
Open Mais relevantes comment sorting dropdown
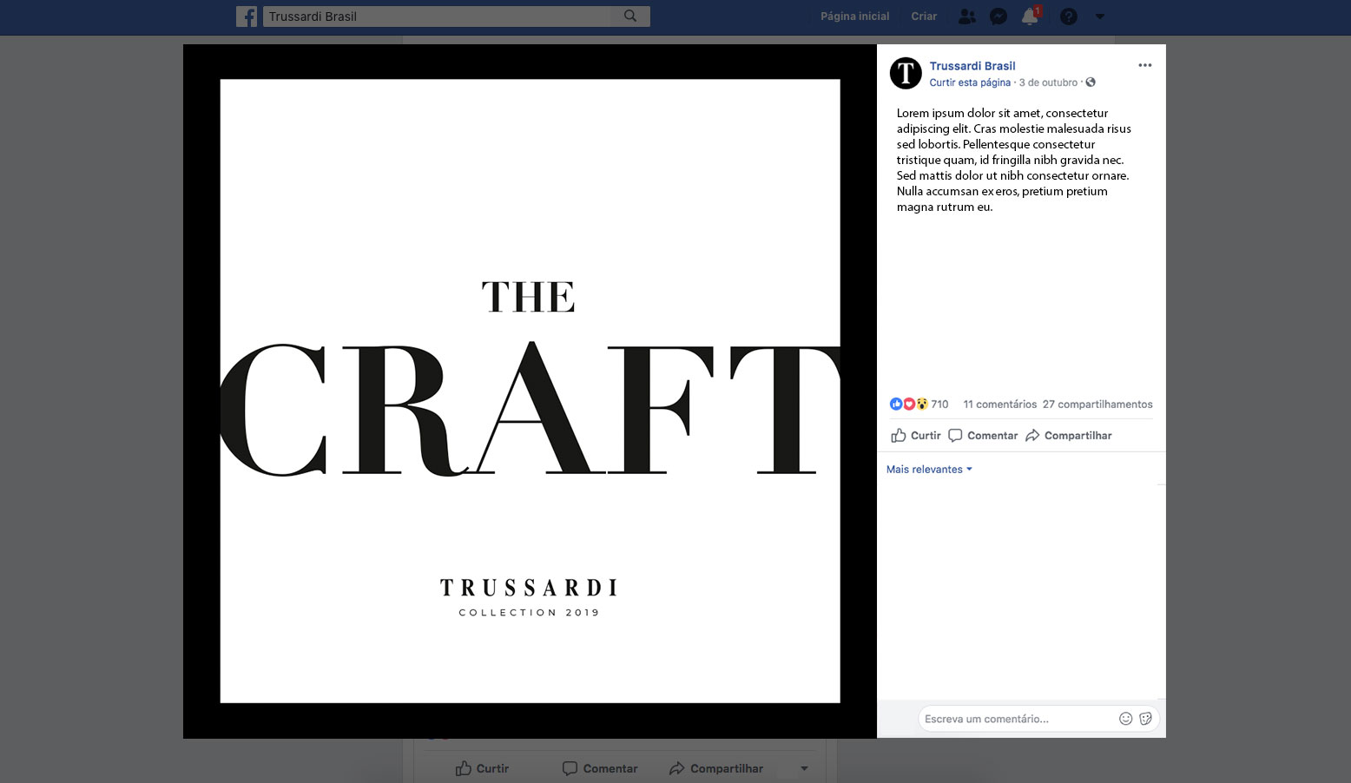(929, 470)
